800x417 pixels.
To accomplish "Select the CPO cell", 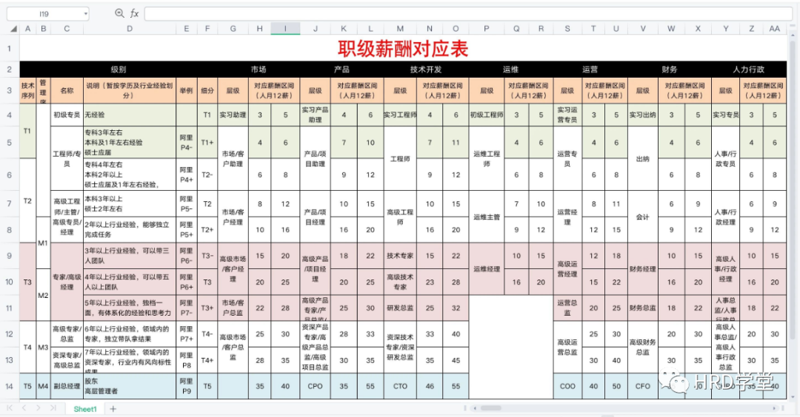I will pyautogui.click(x=316, y=386).
